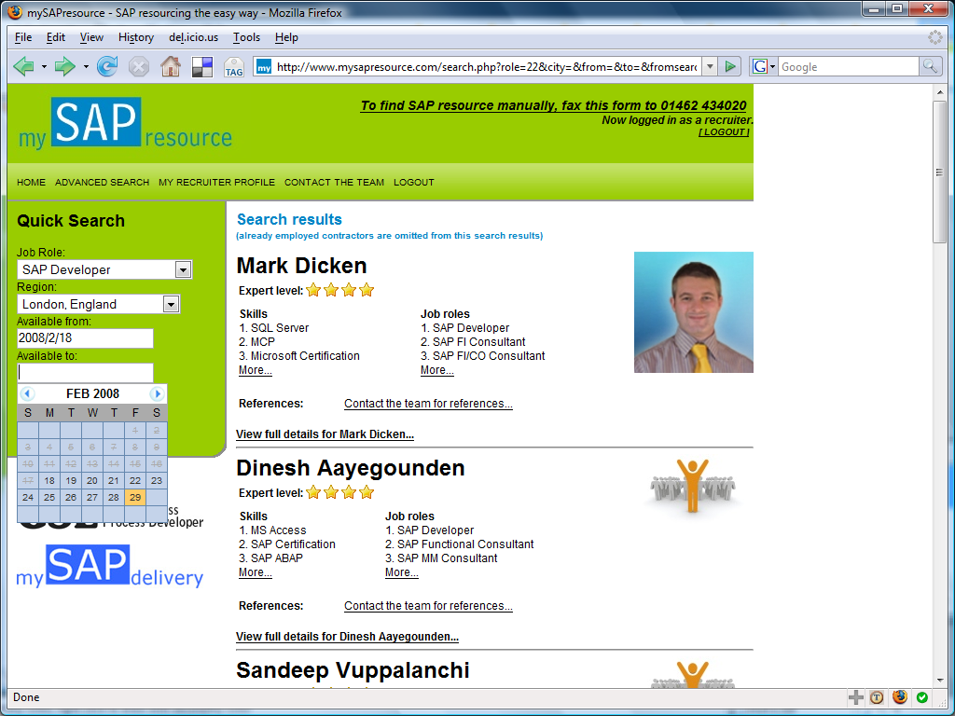
Task: View full details for Dinesh Aayegounden
Action: 347,637
